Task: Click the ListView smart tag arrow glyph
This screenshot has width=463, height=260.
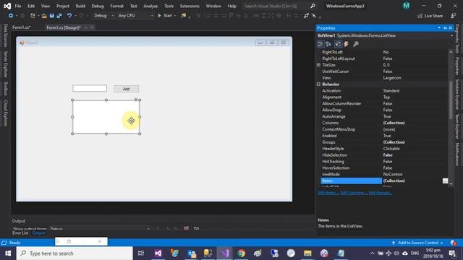Action: click(x=136, y=100)
